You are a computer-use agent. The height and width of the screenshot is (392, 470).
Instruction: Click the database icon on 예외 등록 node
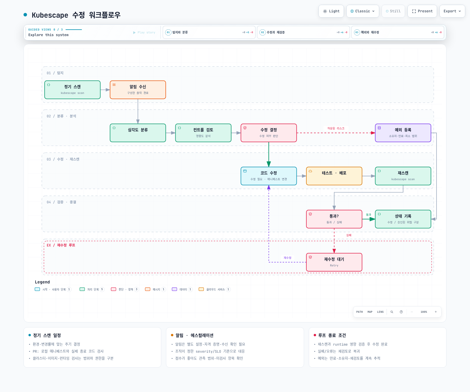379,128
